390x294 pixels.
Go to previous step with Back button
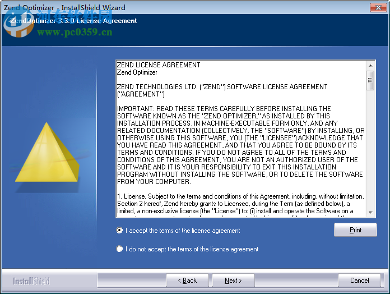[x=187, y=281]
